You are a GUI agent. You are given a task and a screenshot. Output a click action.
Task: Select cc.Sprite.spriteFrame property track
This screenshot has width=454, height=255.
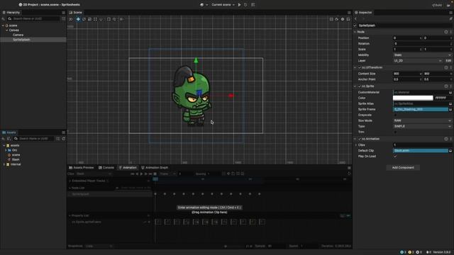87,222
